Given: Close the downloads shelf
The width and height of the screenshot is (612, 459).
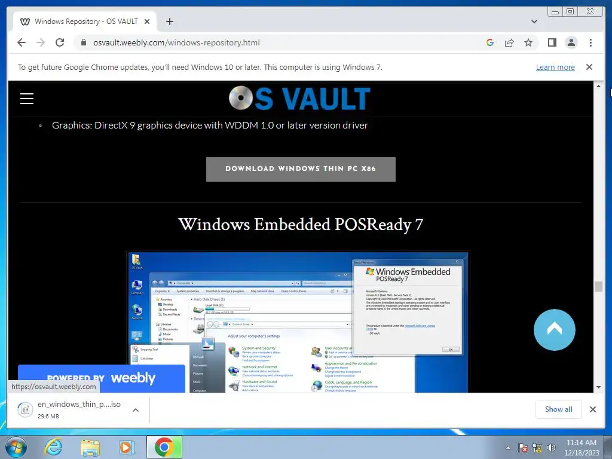Looking at the screenshot, I should [x=592, y=409].
